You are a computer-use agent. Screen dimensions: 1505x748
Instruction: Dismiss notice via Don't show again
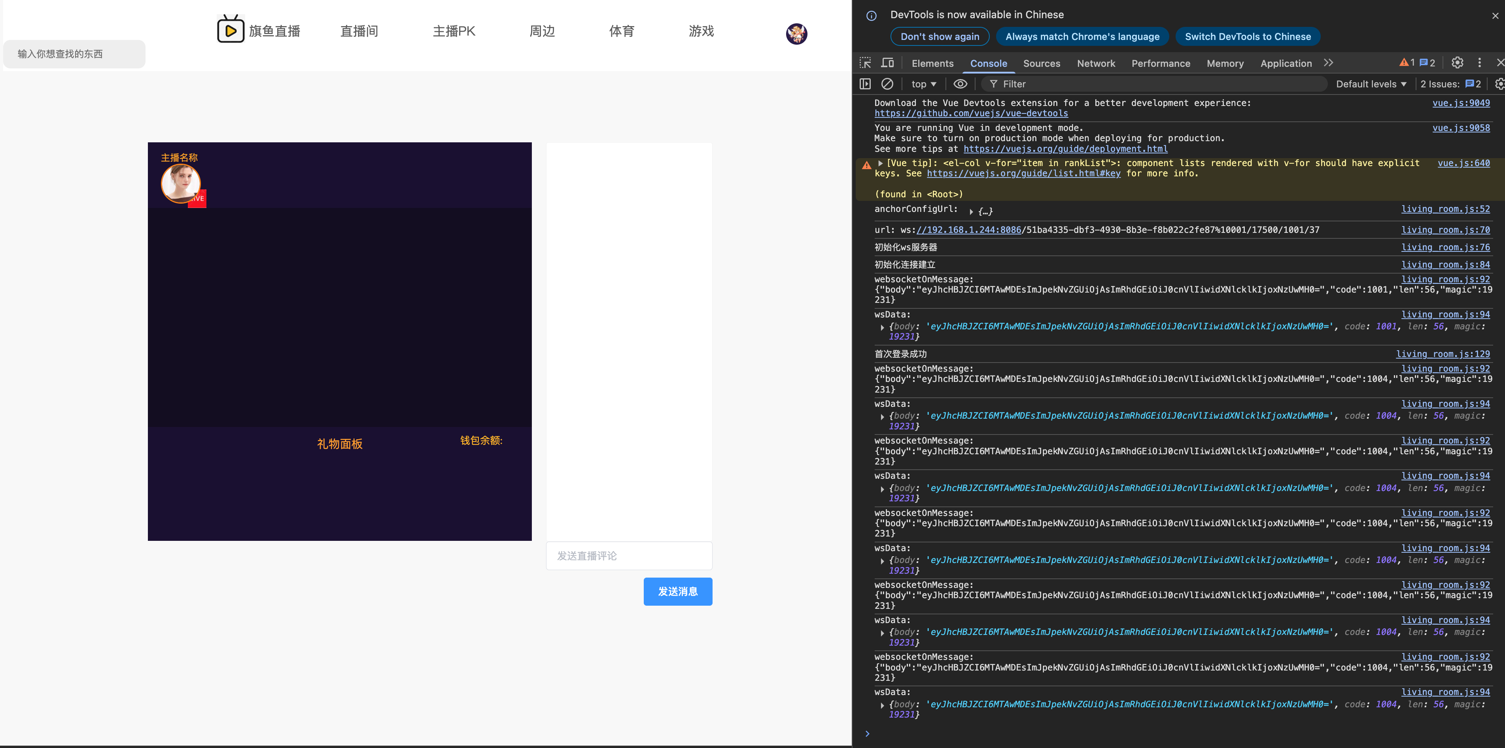coord(939,36)
